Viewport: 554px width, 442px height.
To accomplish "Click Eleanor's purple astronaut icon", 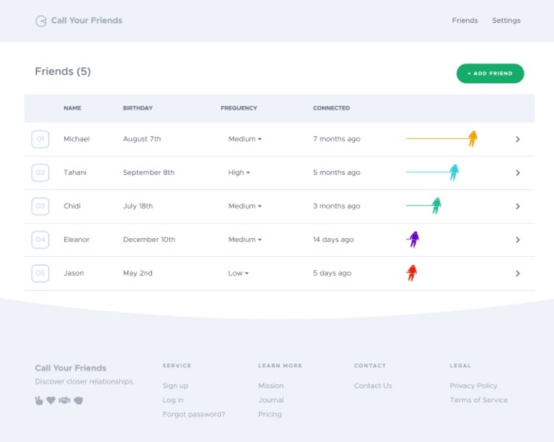I will tap(414, 239).
